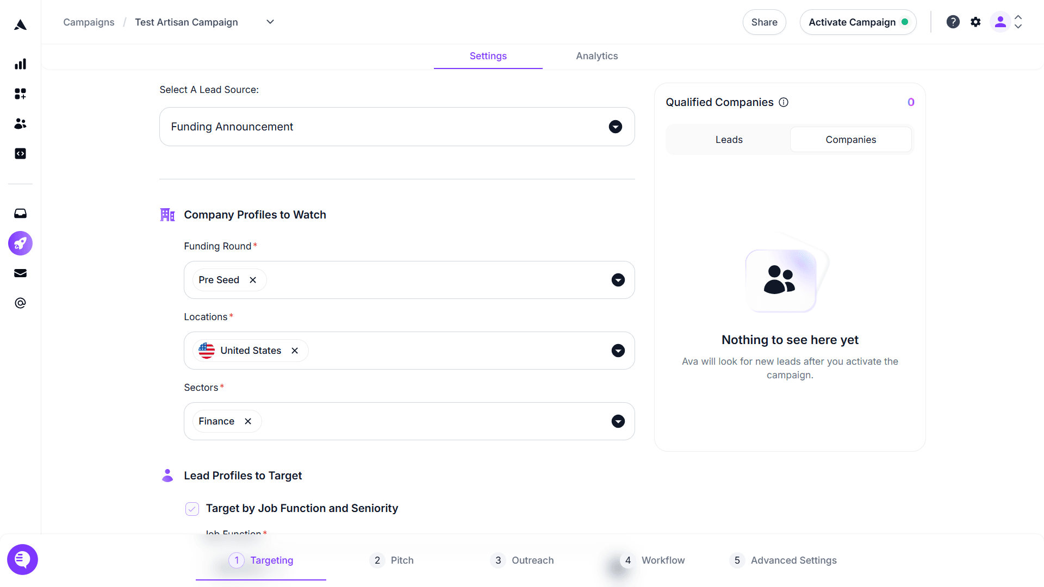Open the help question mark icon
The height and width of the screenshot is (587, 1044).
coord(953,22)
